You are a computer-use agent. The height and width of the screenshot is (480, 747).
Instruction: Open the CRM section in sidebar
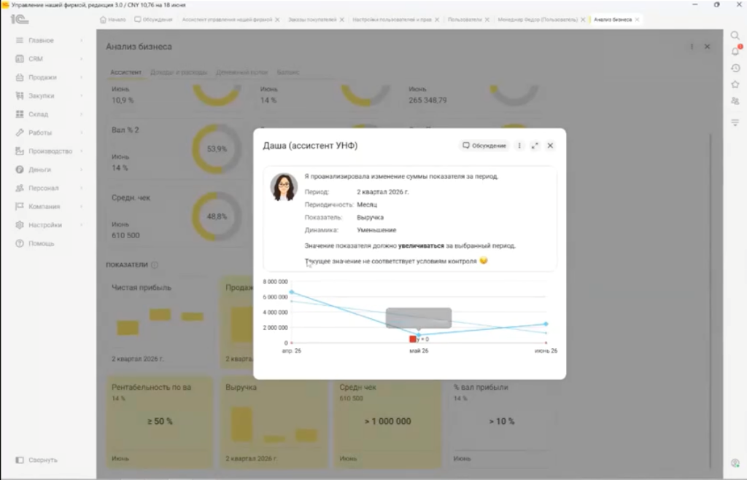(35, 59)
